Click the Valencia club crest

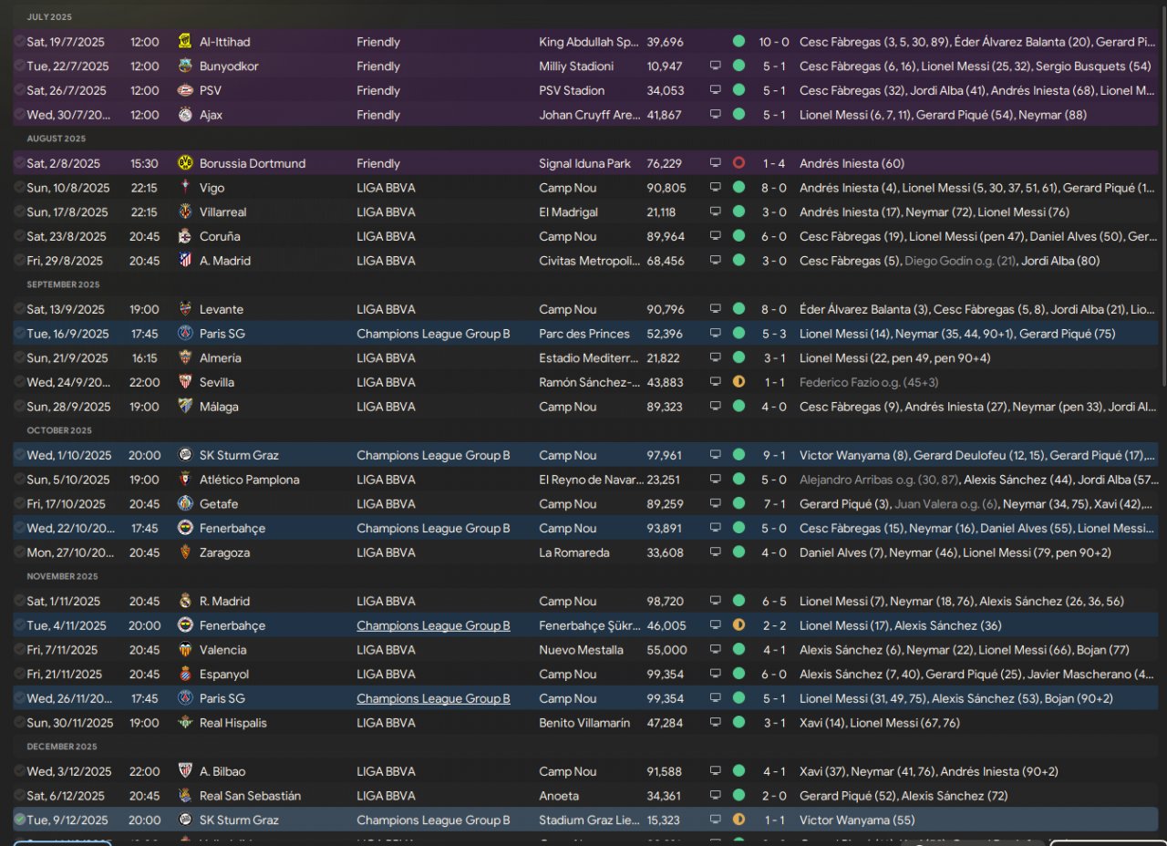[185, 650]
